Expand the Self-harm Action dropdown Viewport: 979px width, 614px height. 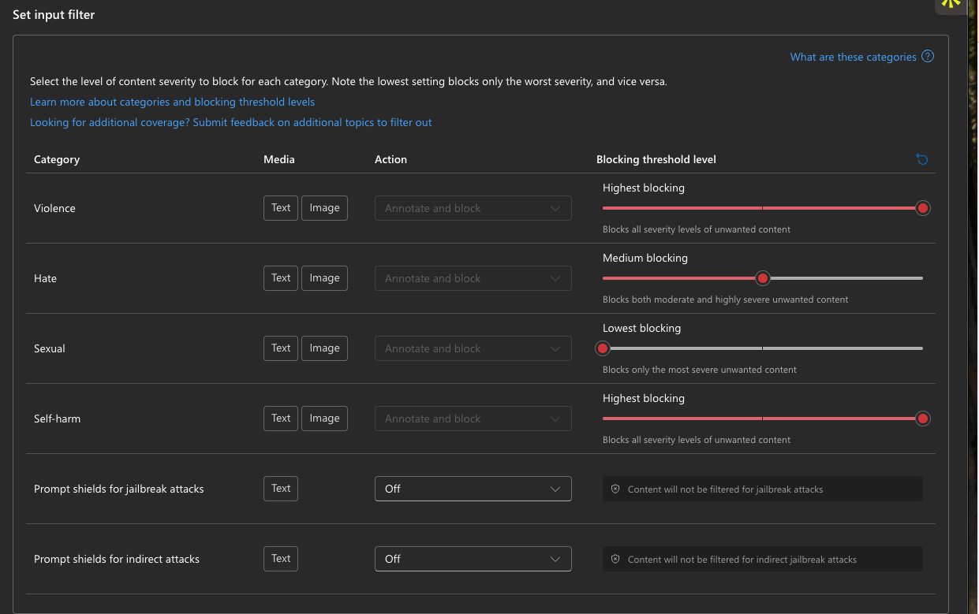tap(473, 419)
